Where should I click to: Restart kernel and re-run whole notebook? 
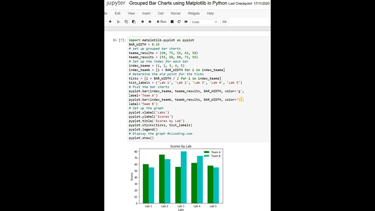point(186,22)
